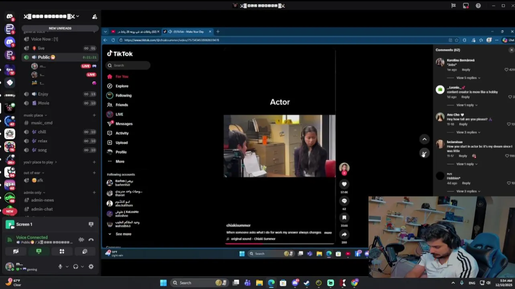The width and height of the screenshot is (515, 289).
Task: Go to next video down arrow
Action: point(424,153)
